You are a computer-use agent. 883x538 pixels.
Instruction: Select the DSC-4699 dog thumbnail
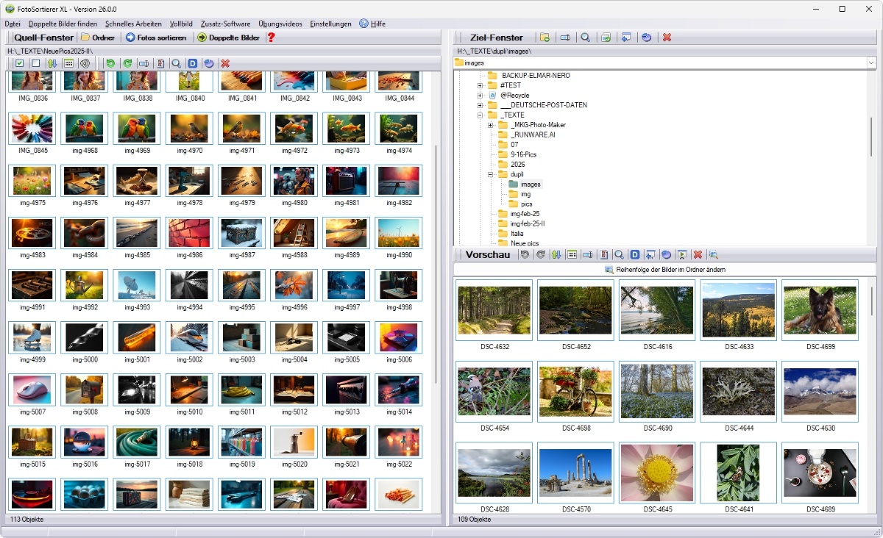point(820,315)
